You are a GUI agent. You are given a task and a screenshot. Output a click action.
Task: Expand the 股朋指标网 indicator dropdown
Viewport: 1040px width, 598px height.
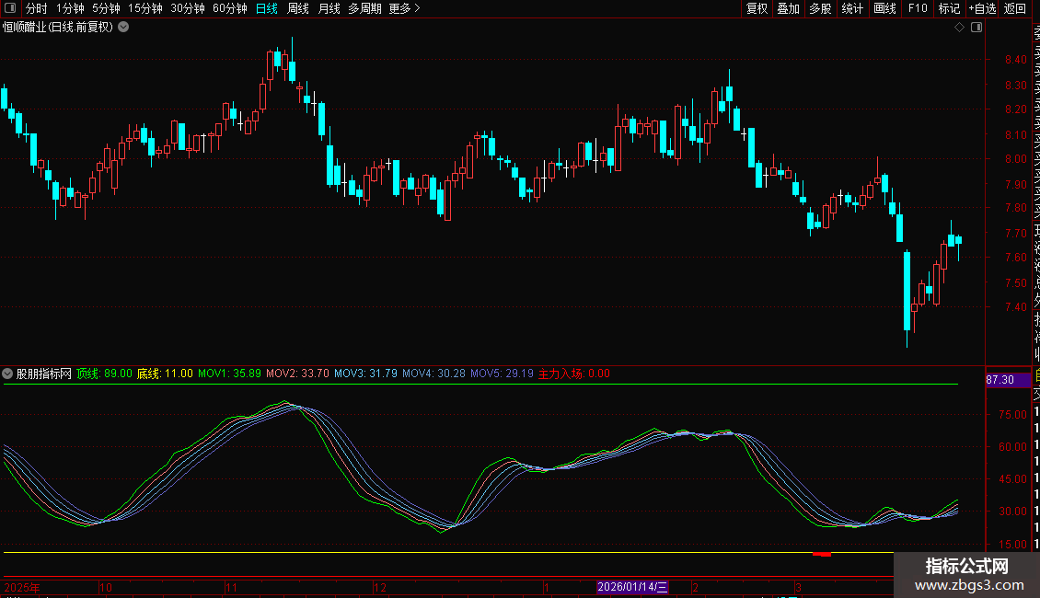tap(7, 374)
